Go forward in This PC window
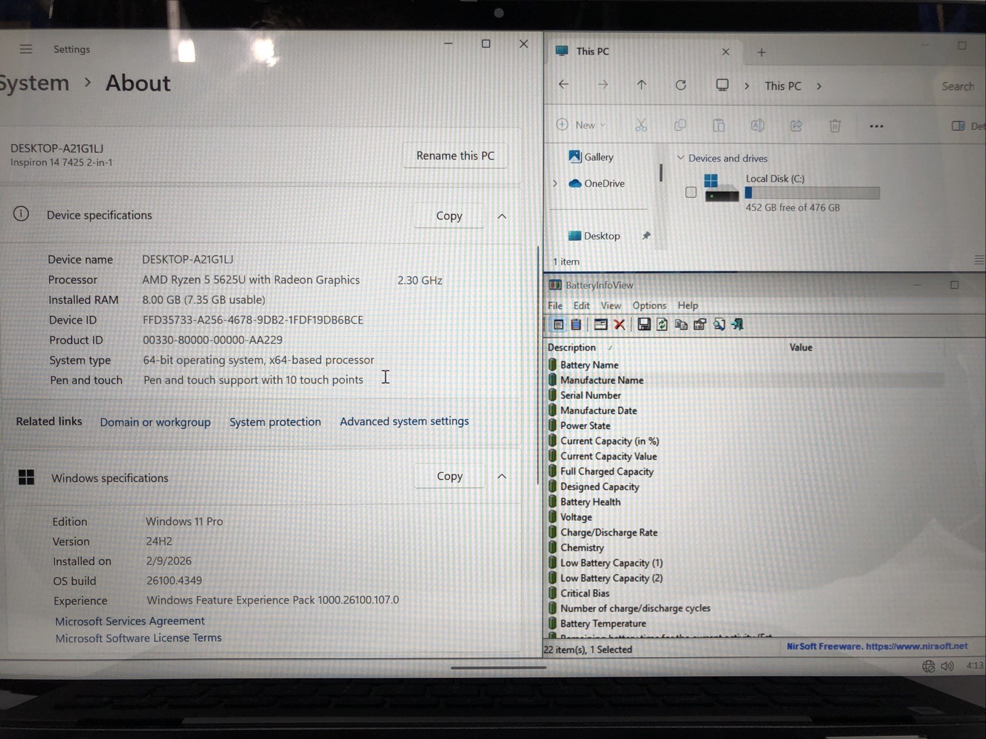The image size is (986, 739). pos(602,84)
